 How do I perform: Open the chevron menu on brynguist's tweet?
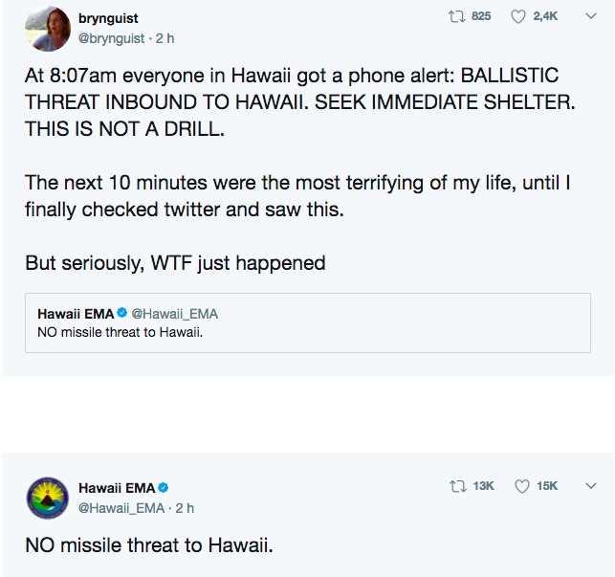coord(591,16)
